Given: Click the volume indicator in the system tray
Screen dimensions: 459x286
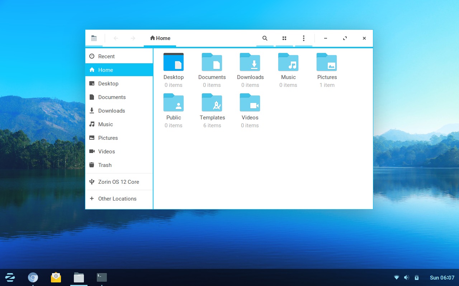Looking at the screenshot, I should 407,277.
